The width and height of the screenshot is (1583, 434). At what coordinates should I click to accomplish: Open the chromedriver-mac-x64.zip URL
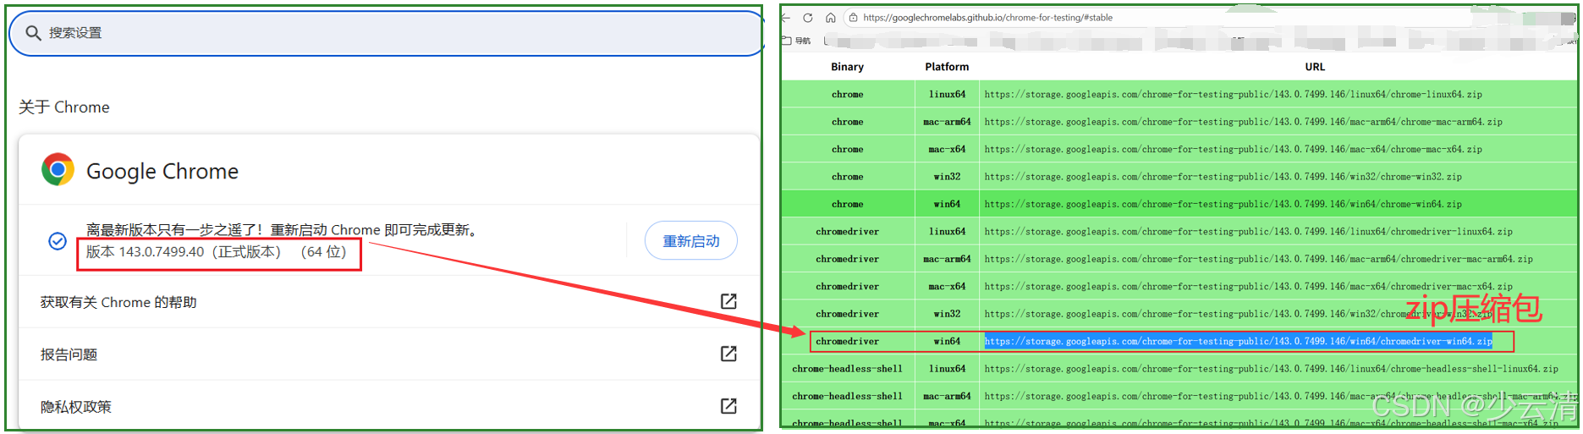pyautogui.click(x=1248, y=286)
